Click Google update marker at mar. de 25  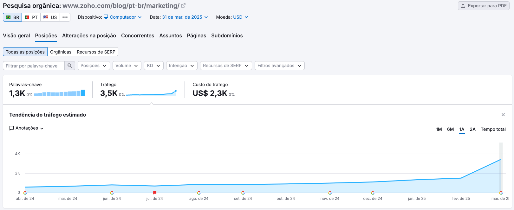click(501, 193)
